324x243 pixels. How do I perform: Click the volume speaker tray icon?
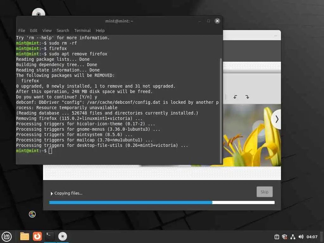(x=301, y=237)
